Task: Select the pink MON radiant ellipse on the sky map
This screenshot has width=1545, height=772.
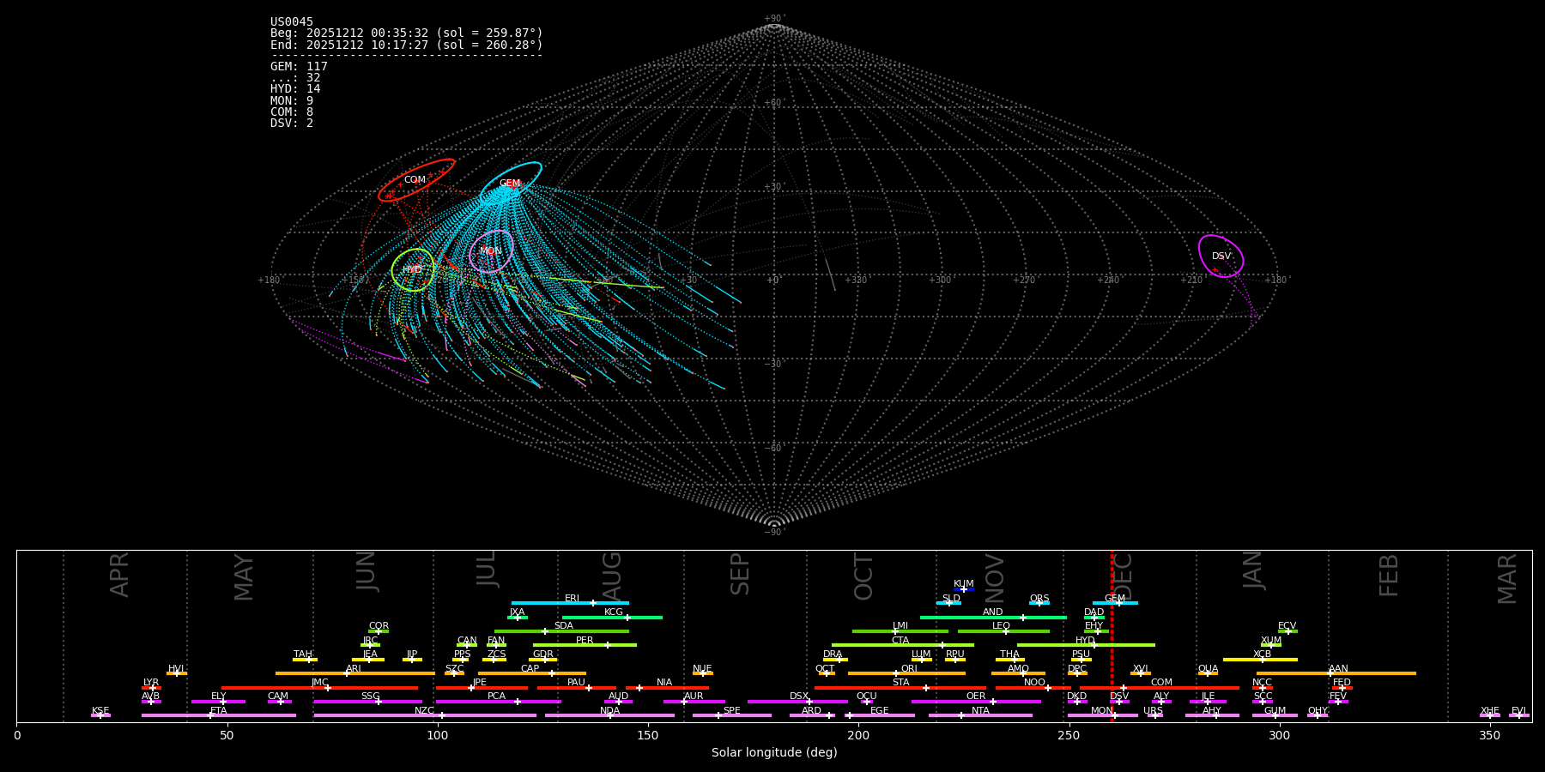Action: pos(491,251)
